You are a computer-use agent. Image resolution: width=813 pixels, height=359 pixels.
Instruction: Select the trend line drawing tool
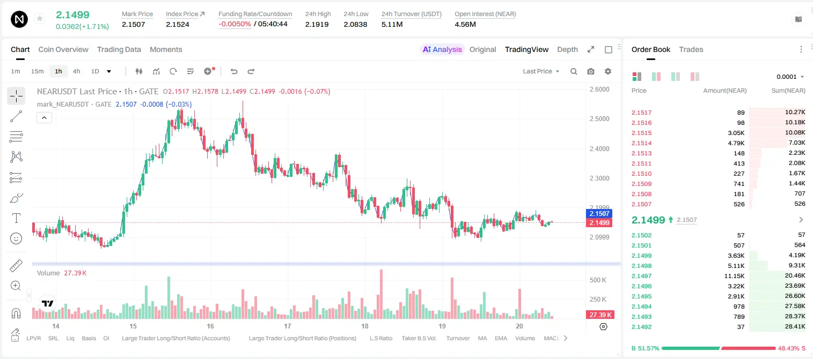coord(16,116)
